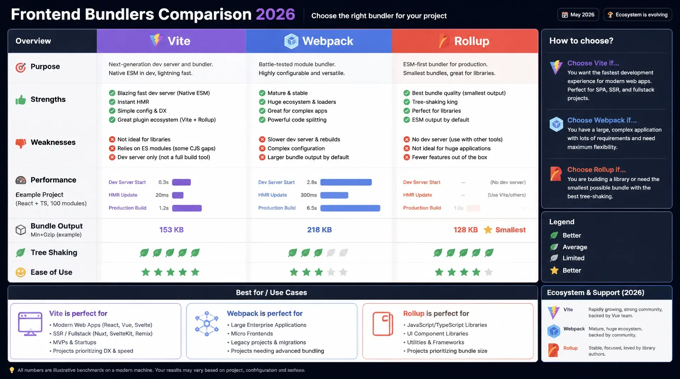Click the Vite is perfect for heading
The height and width of the screenshot is (379, 680).
click(x=78, y=314)
